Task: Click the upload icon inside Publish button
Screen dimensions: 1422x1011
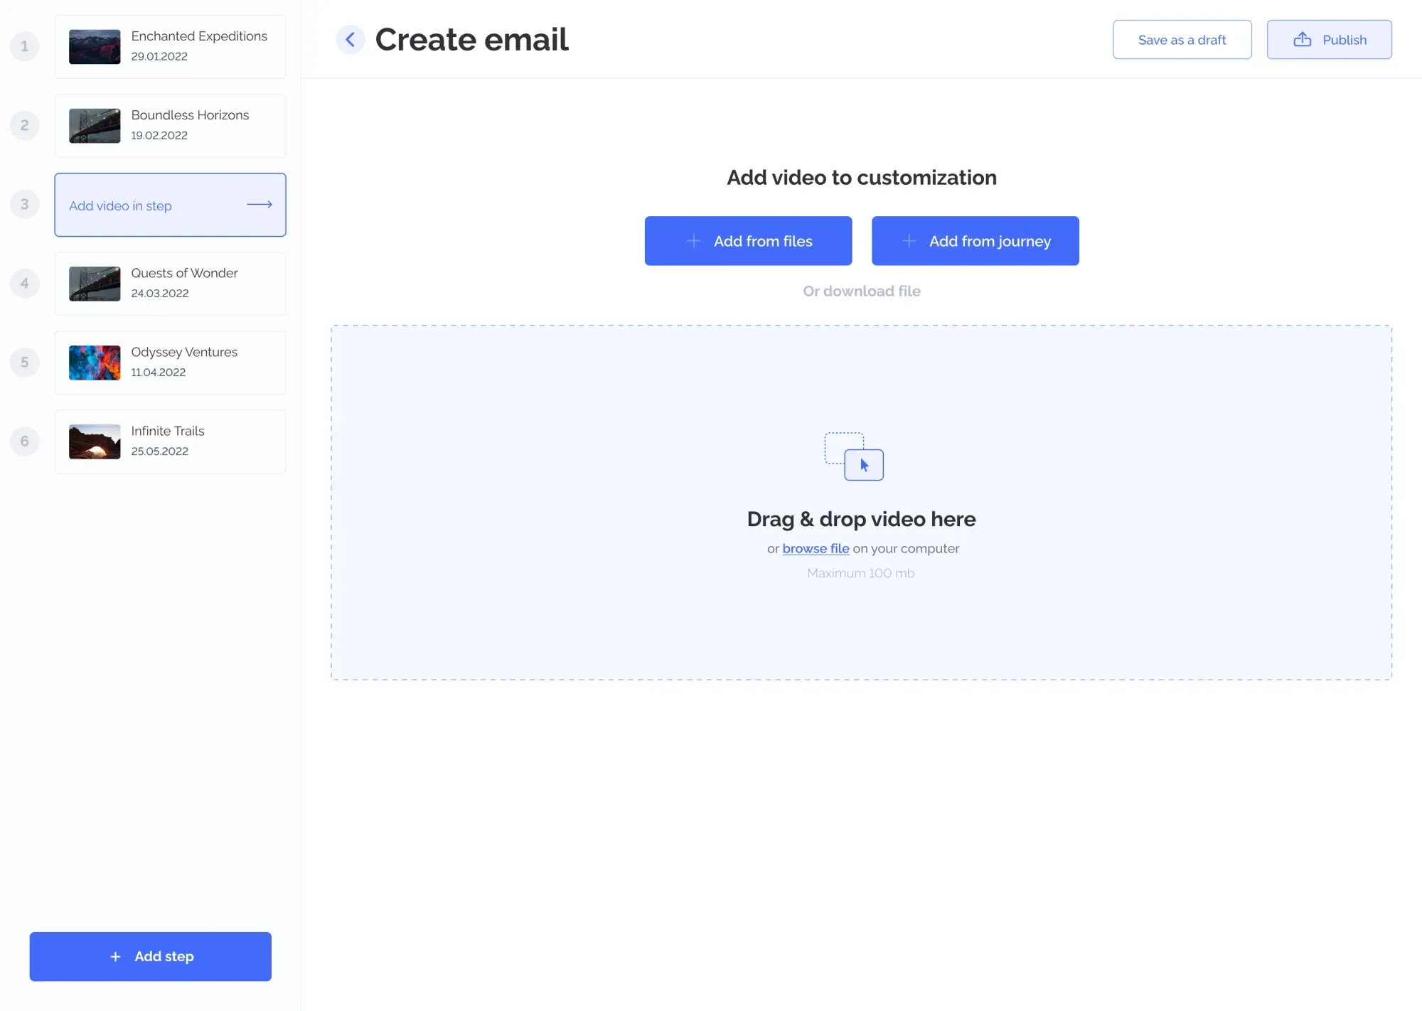Action: pos(1303,39)
